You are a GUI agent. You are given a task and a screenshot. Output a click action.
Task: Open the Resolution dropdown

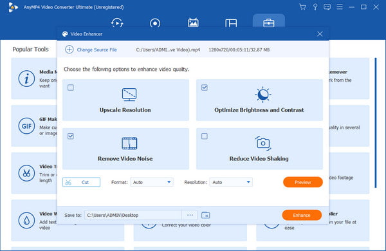231,182
